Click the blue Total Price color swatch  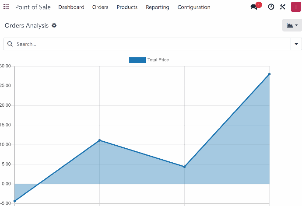tap(137, 60)
